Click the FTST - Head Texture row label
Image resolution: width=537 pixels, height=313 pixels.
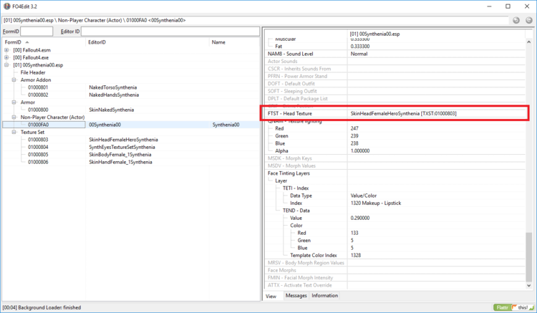[290, 113]
